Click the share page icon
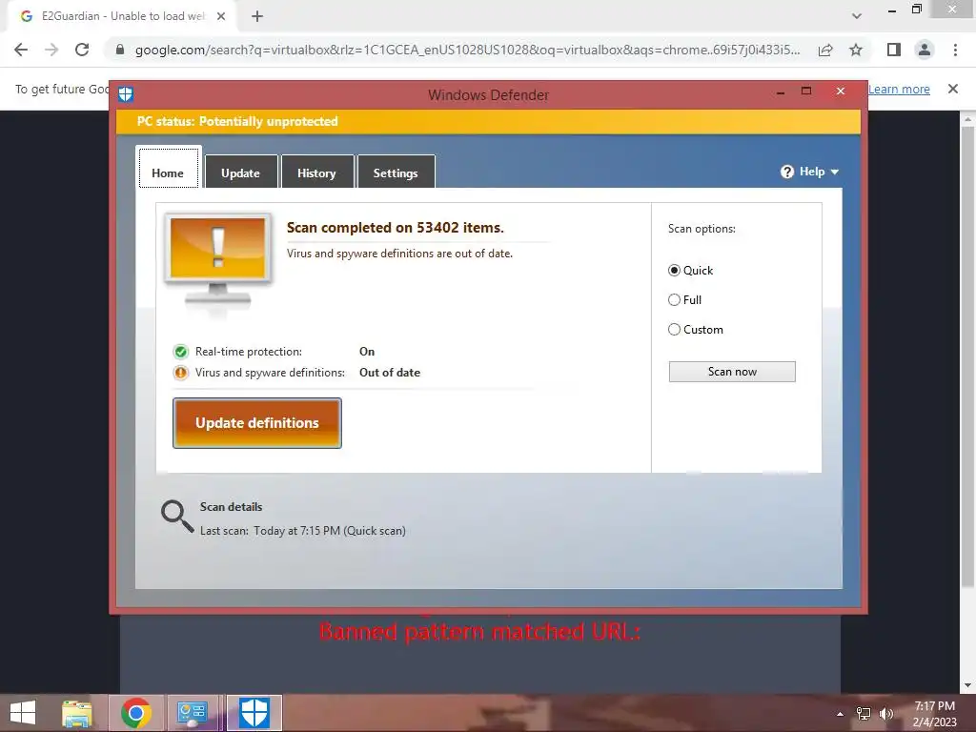The image size is (976, 732). point(825,50)
